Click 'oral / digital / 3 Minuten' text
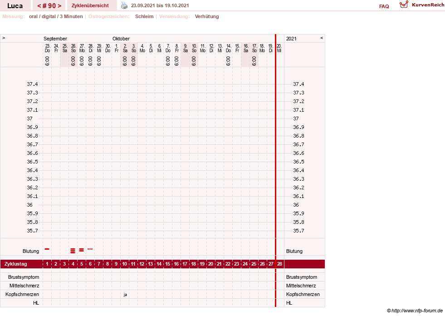 [56, 16]
